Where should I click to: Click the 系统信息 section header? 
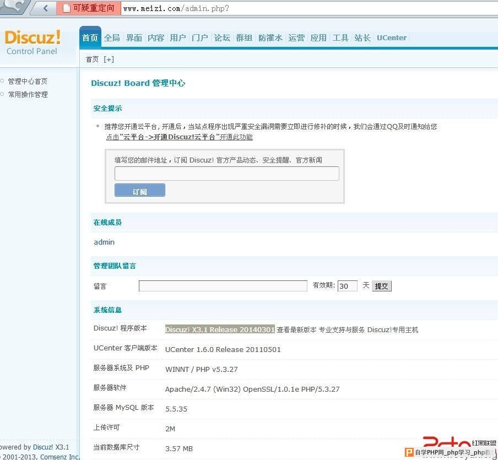tap(107, 310)
